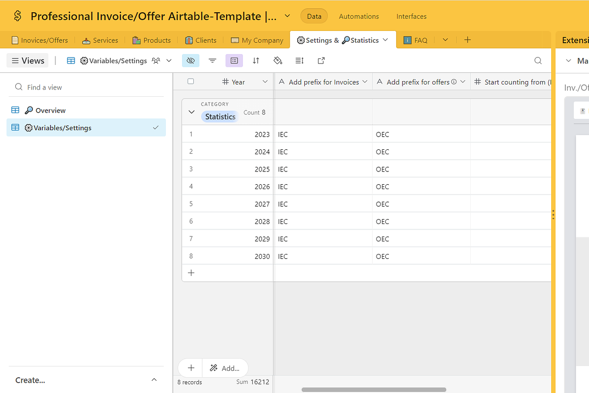Click the bottom plus add record button
Image resolution: width=589 pixels, height=393 pixels.
tap(191, 367)
